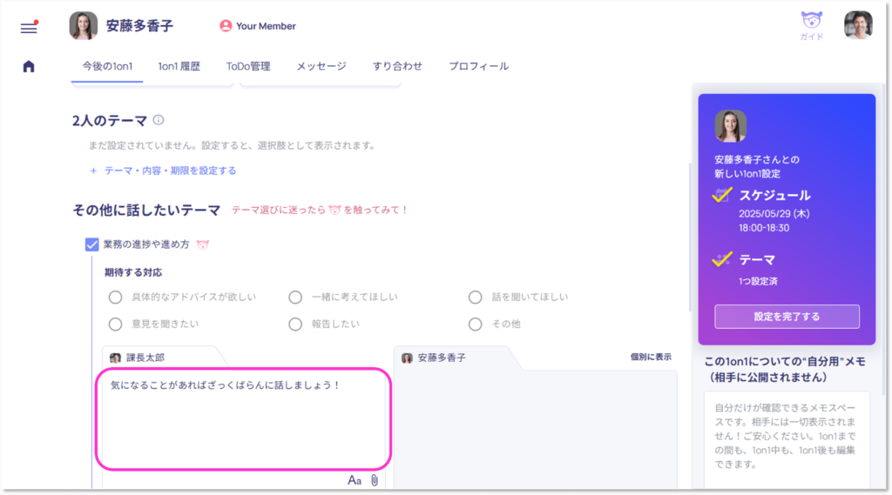This screenshot has height=495, width=892.
Task: Click the テーマ check icon in side card
Action: [x=722, y=260]
